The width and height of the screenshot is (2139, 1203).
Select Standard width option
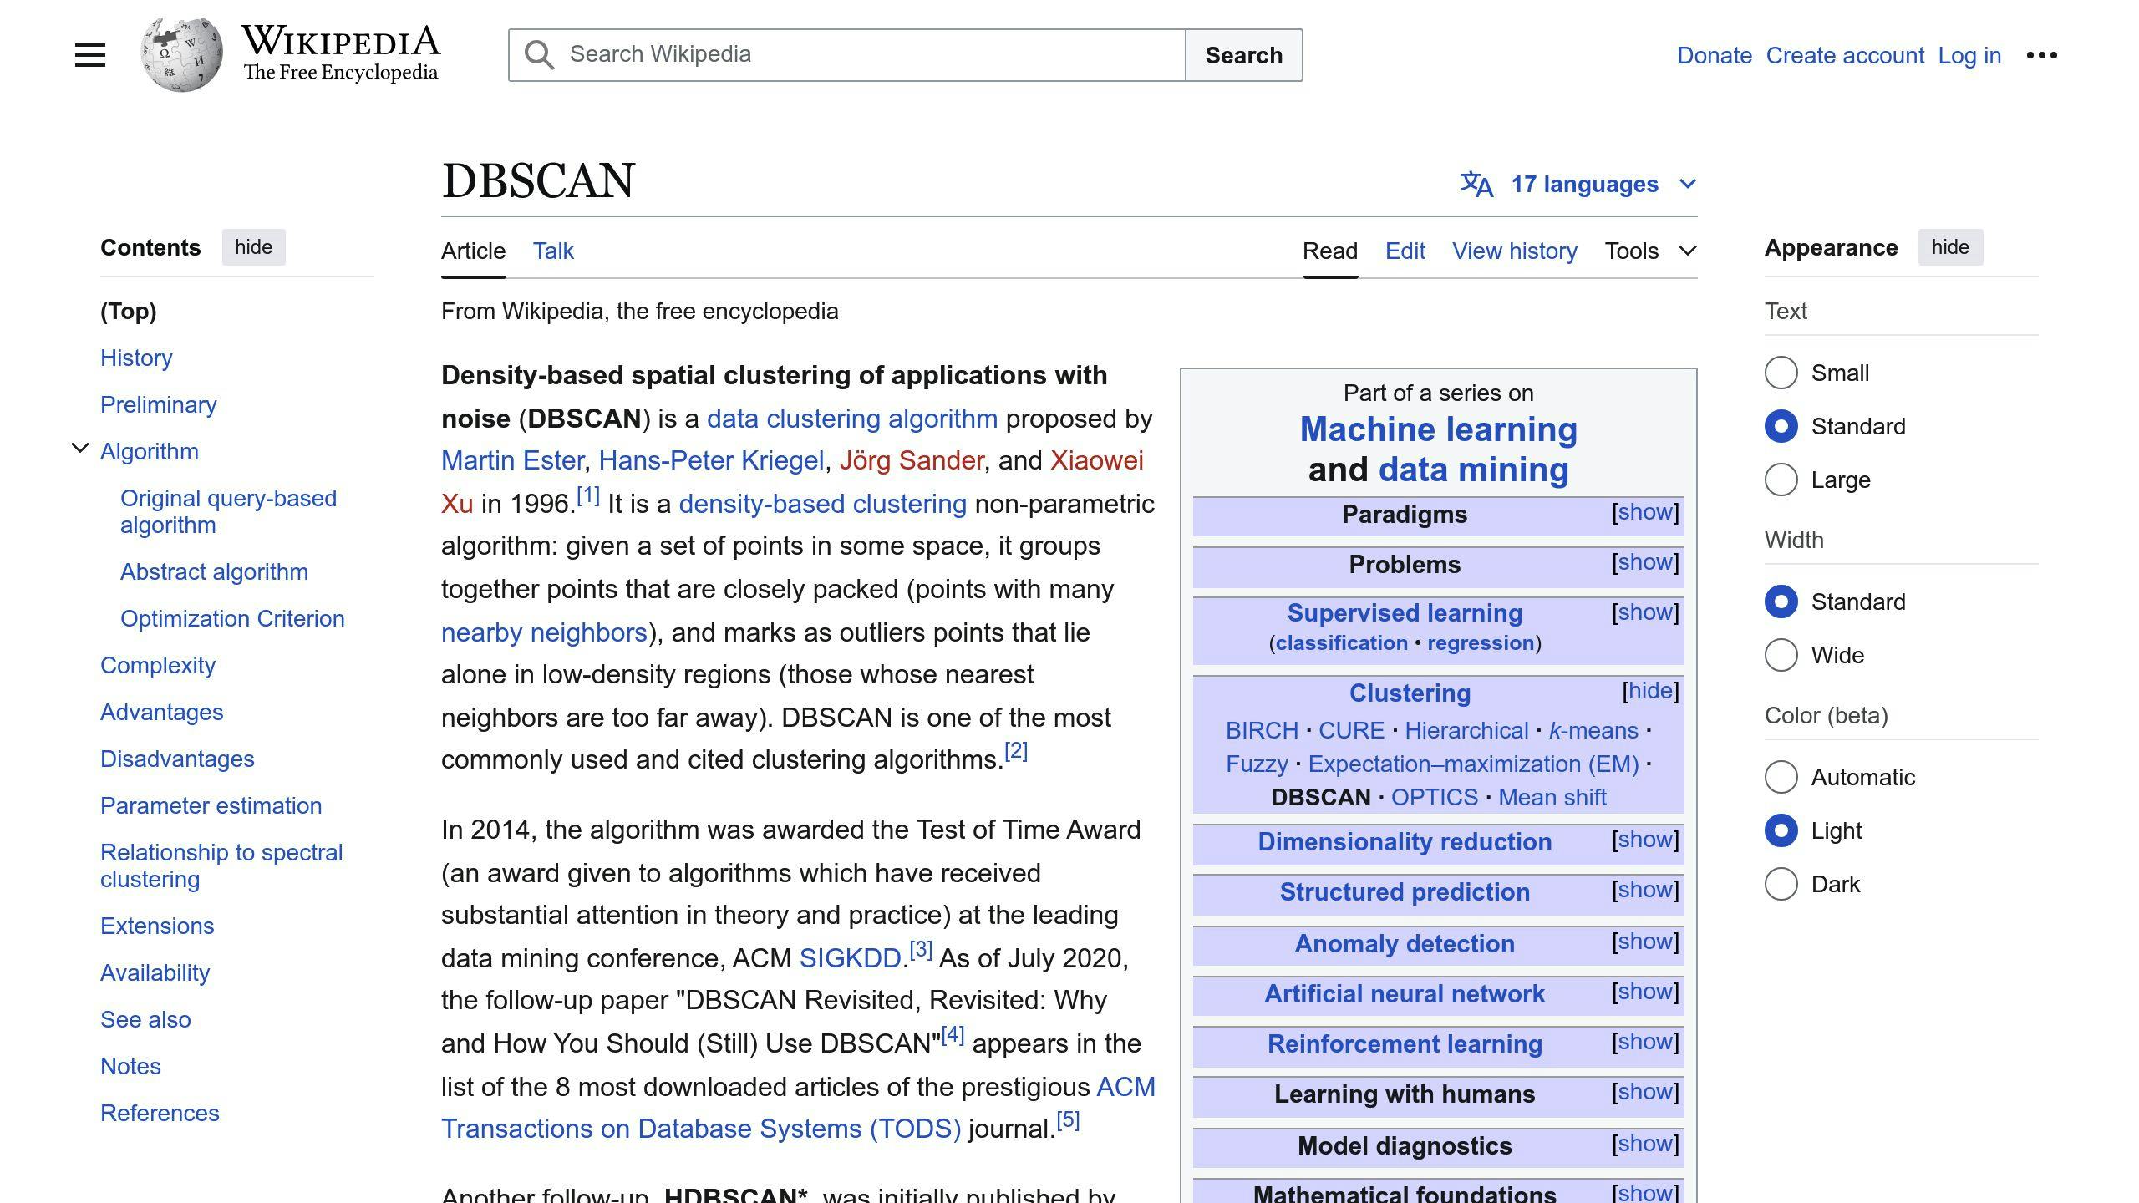pyautogui.click(x=1781, y=601)
